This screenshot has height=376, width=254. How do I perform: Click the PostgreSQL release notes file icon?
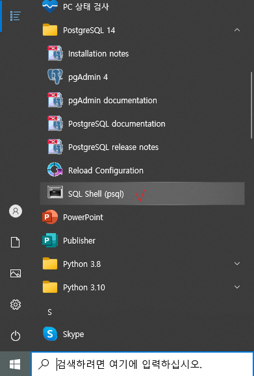[x=55, y=147]
